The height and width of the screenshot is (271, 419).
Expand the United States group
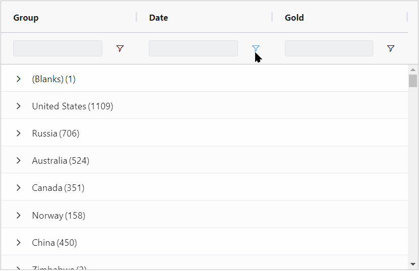[19, 106]
